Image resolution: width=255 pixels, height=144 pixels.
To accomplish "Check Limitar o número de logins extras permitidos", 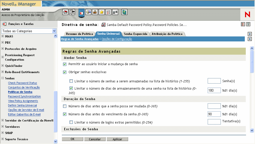I will coord(71,122).
